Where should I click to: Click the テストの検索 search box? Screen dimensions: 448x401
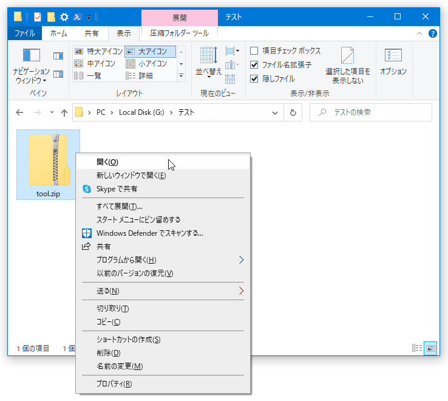370,112
